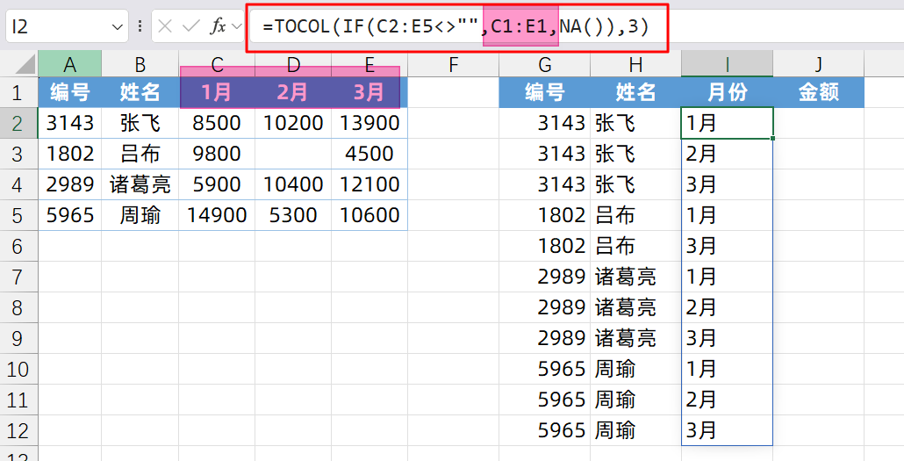Click the 金额 header cell in J1
The width and height of the screenshot is (904, 461).
819,92
